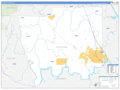
Task: Click the map legend box
Action: 109,82
